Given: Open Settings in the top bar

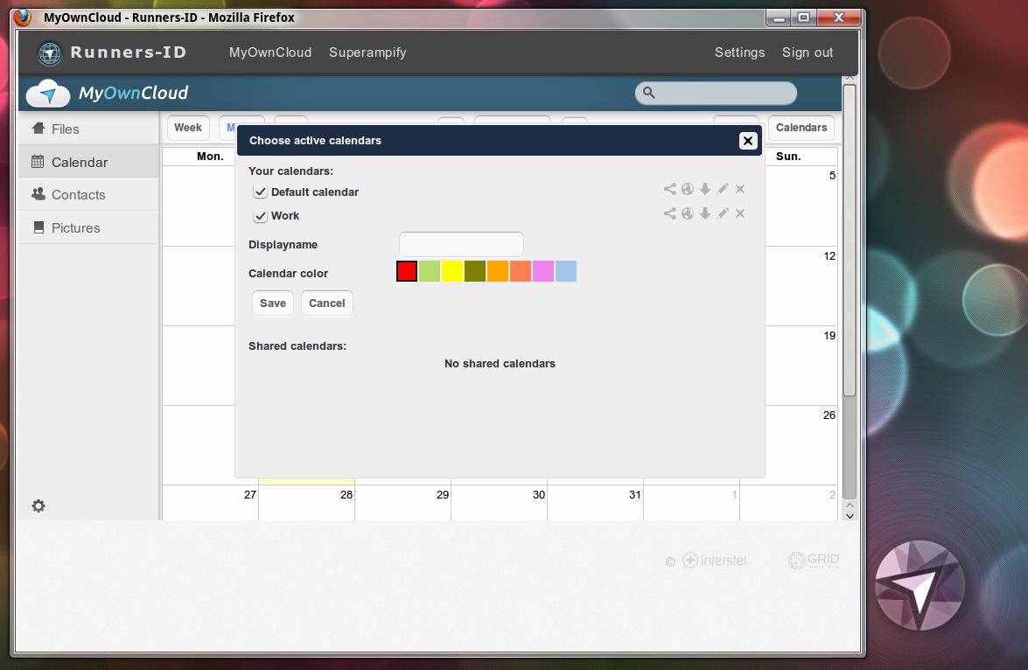Looking at the screenshot, I should pos(739,52).
